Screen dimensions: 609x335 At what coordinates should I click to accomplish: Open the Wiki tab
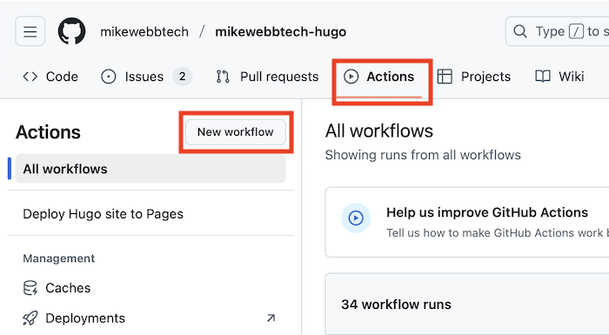(559, 77)
